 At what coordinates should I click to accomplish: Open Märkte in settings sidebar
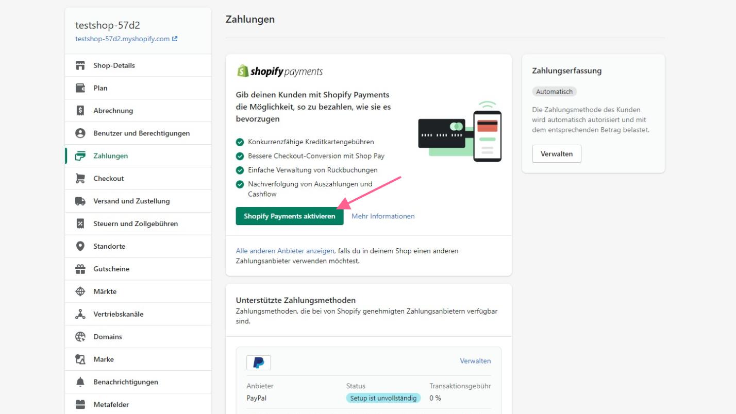138,292
